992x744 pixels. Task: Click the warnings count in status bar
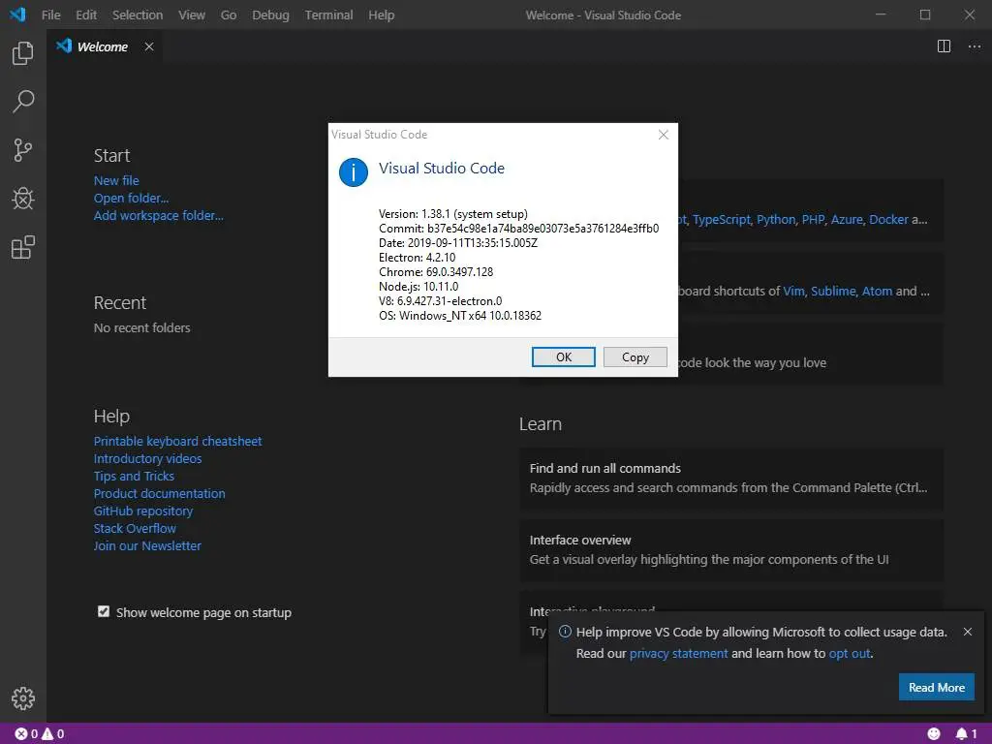tap(53, 734)
